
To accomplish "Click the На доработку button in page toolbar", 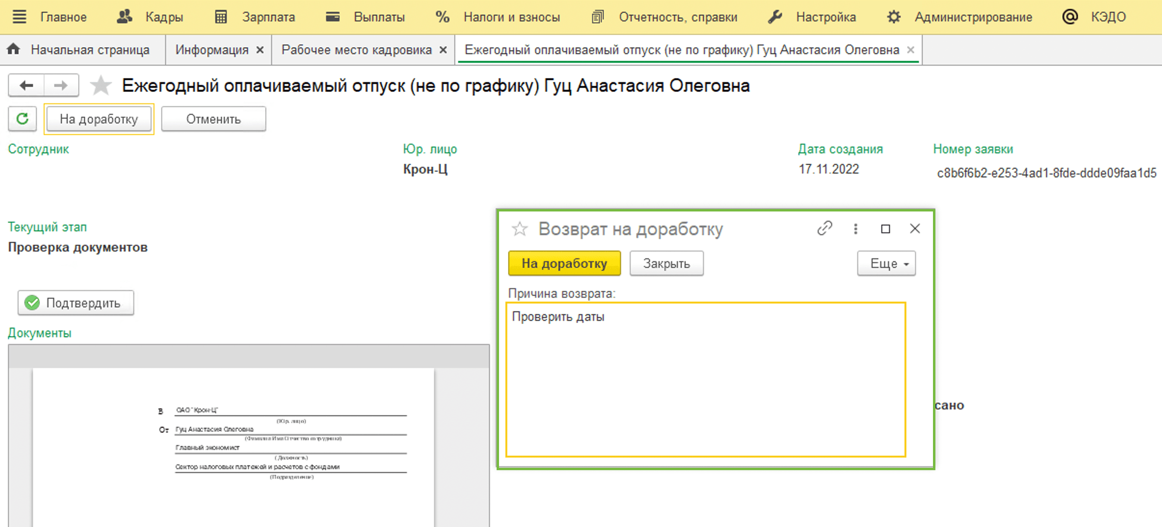I will point(99,119).
